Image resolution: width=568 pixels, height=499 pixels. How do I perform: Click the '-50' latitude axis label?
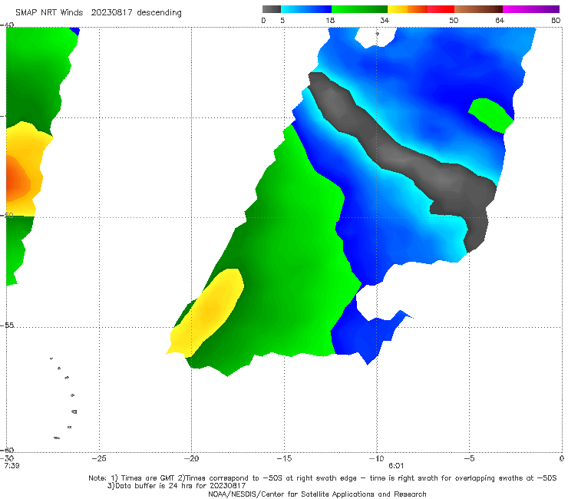(x=7, y=216)
